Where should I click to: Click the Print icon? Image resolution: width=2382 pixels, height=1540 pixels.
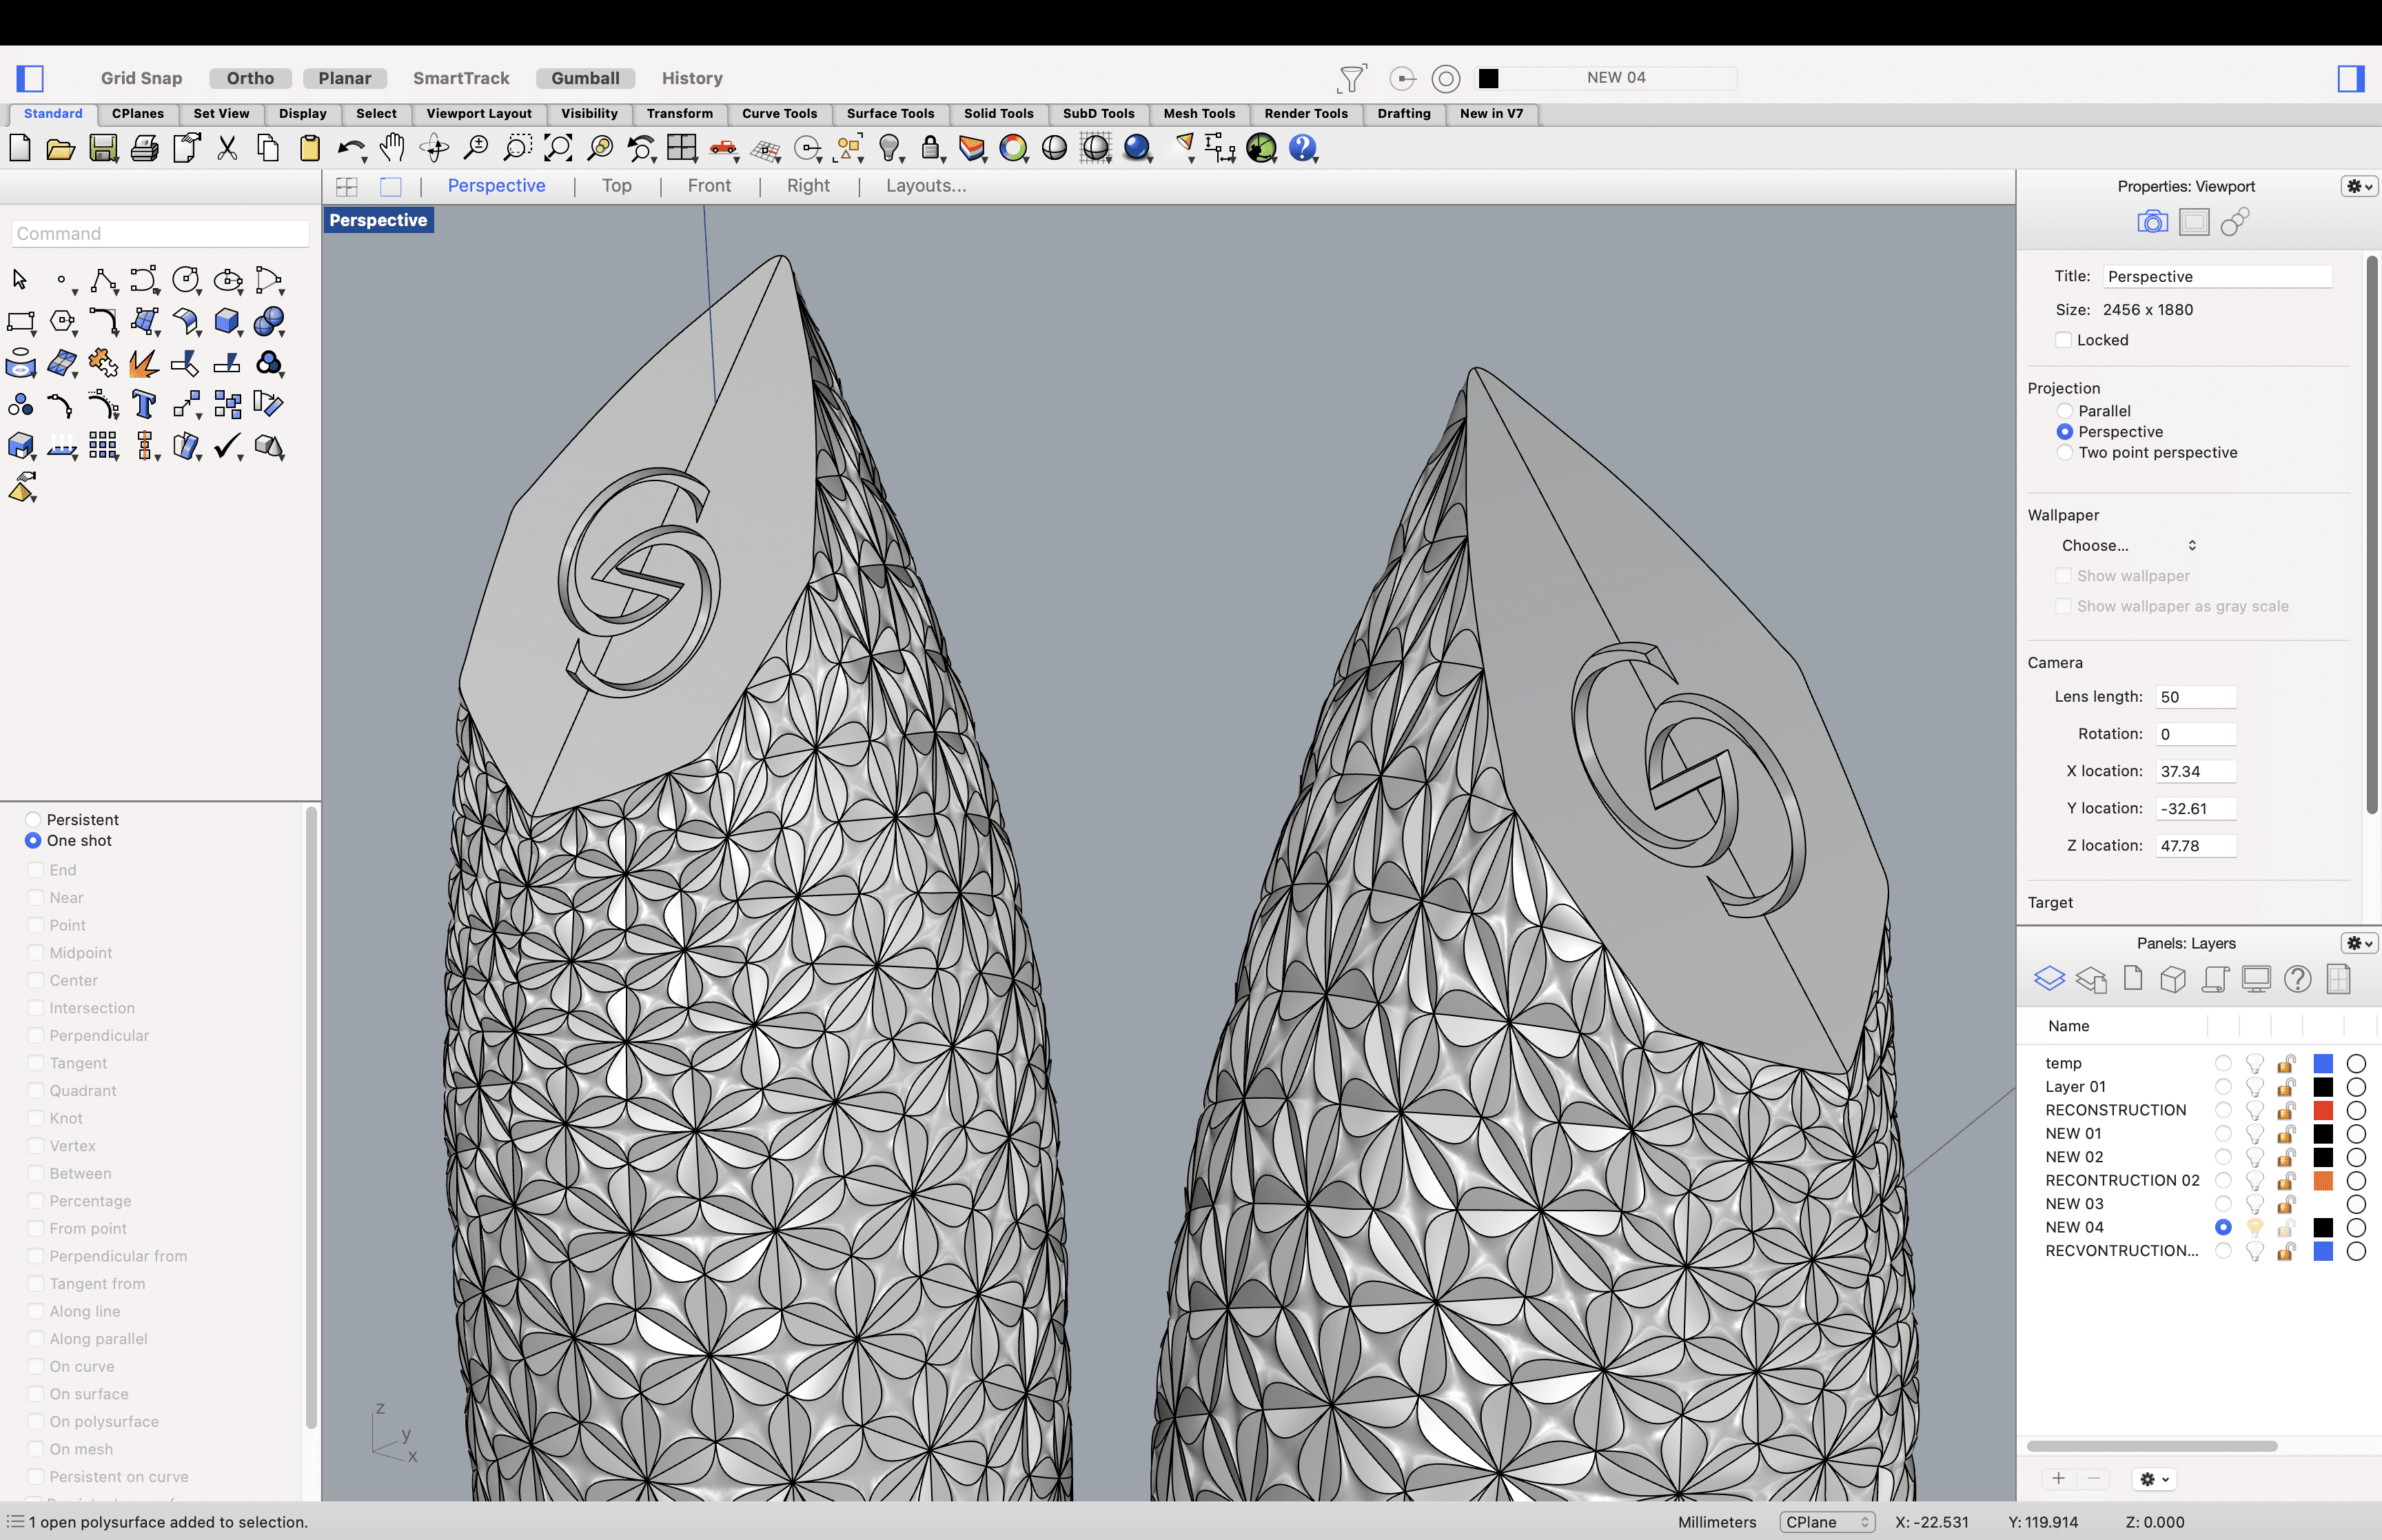pos(145,149)
